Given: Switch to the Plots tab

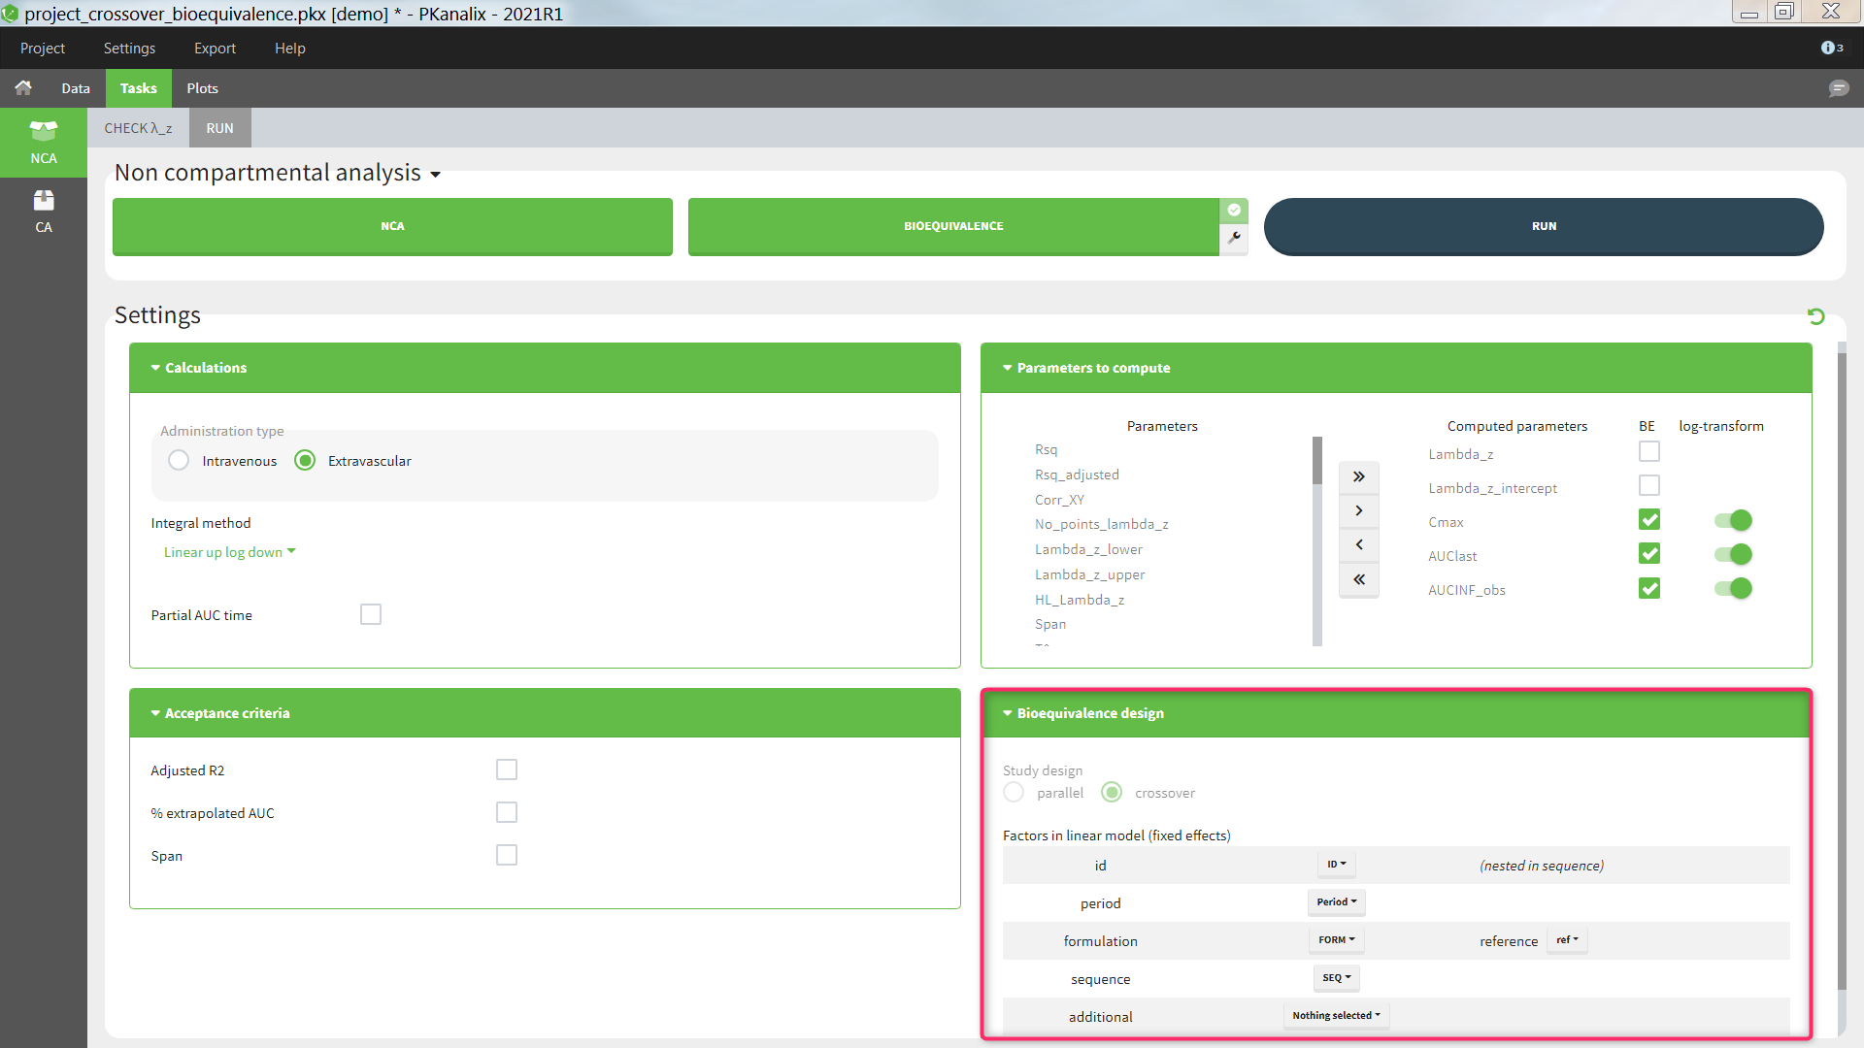Looking at the screenshot, I should pyautogui.click(x=202, y=88).
